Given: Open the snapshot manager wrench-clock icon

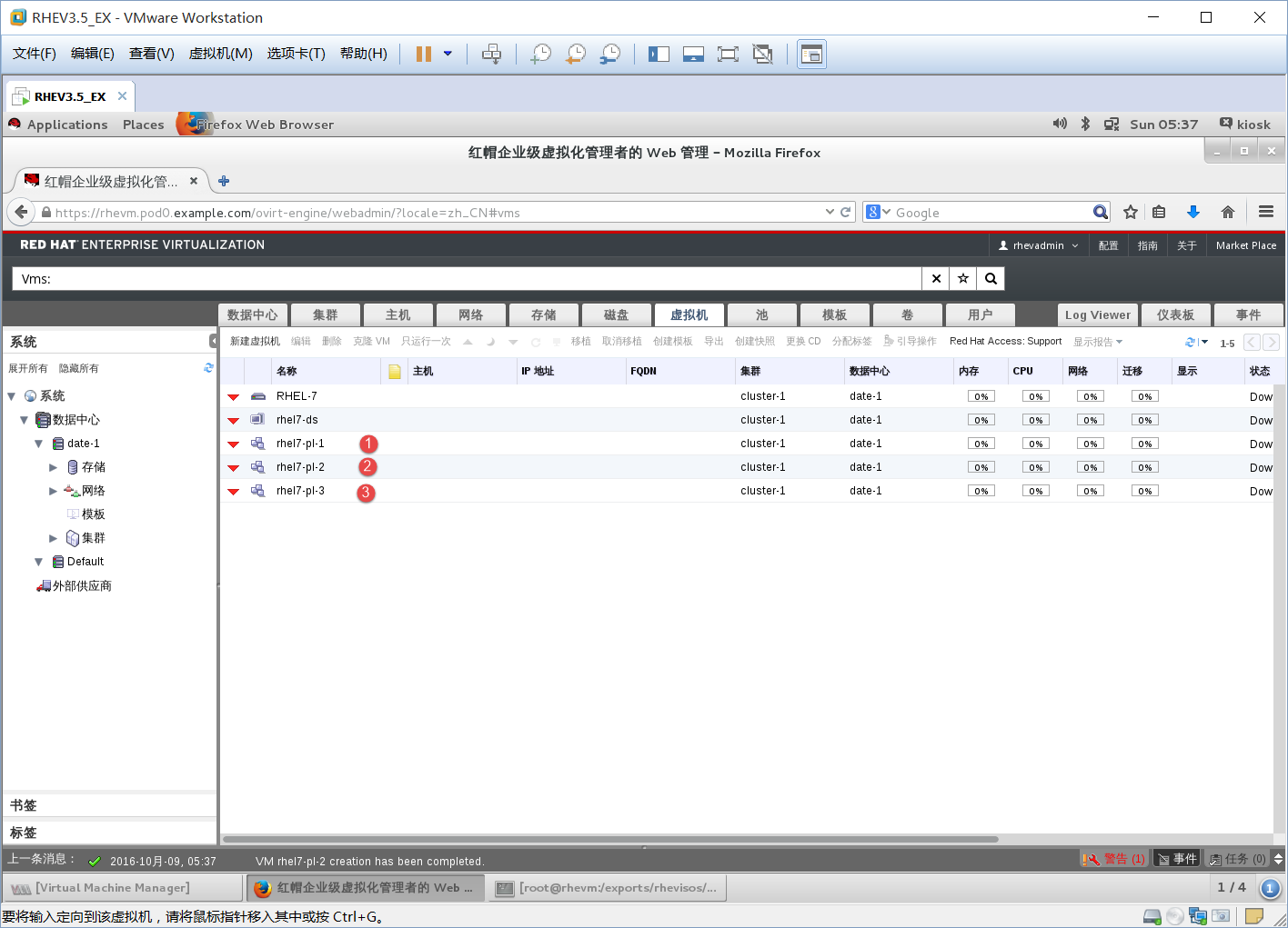Looking at the screenshot, I should point(610,54).
